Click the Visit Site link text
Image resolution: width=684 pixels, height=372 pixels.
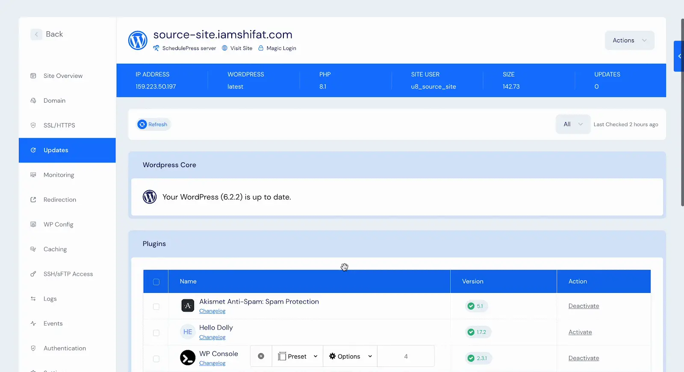[x=241, y=48]
